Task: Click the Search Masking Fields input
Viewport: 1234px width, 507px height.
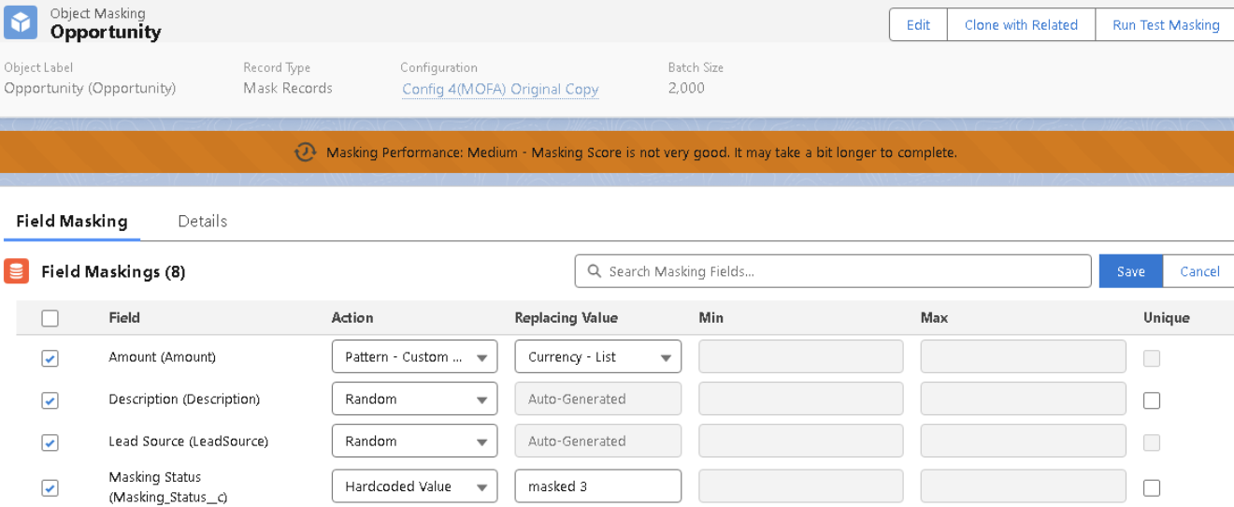Action: tap(841, 271)
